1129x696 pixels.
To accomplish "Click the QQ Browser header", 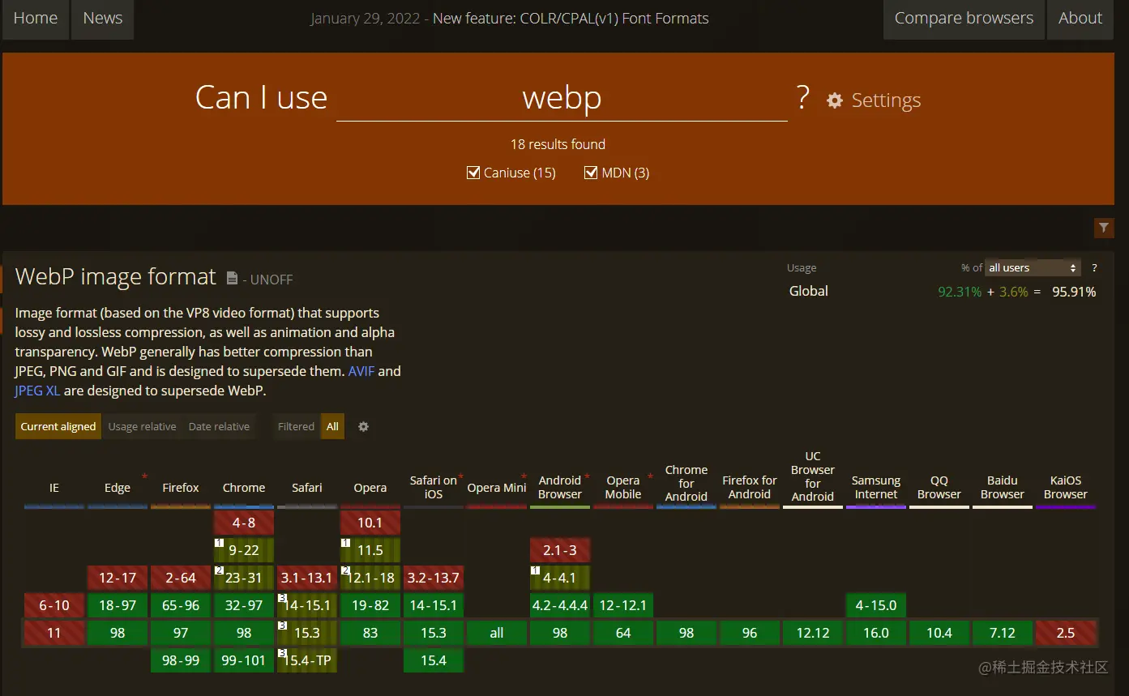I will click(939, 487).
